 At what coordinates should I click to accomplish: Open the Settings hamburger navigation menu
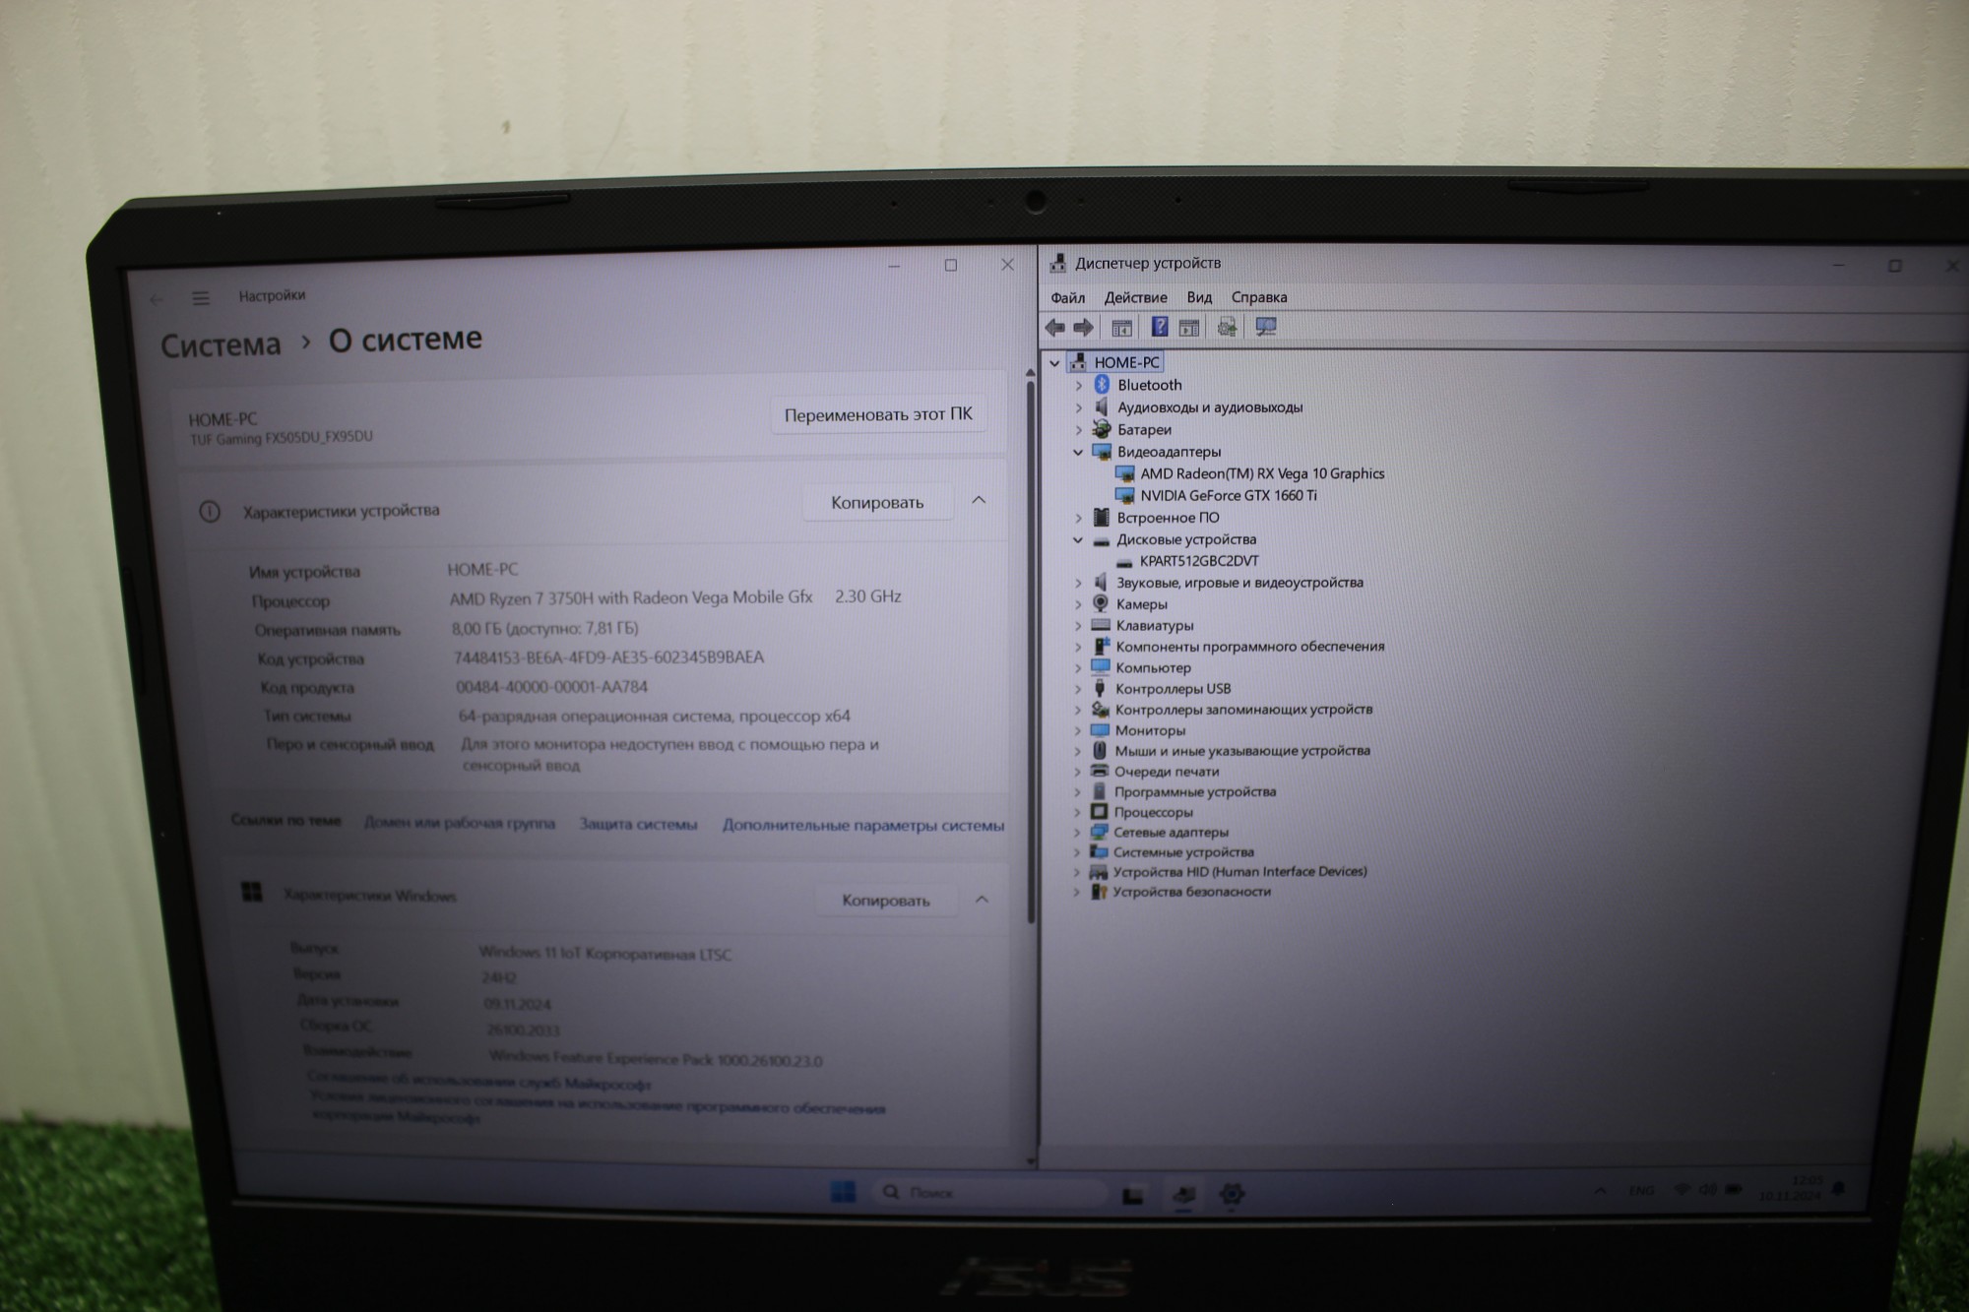click(x=201, y=298)
